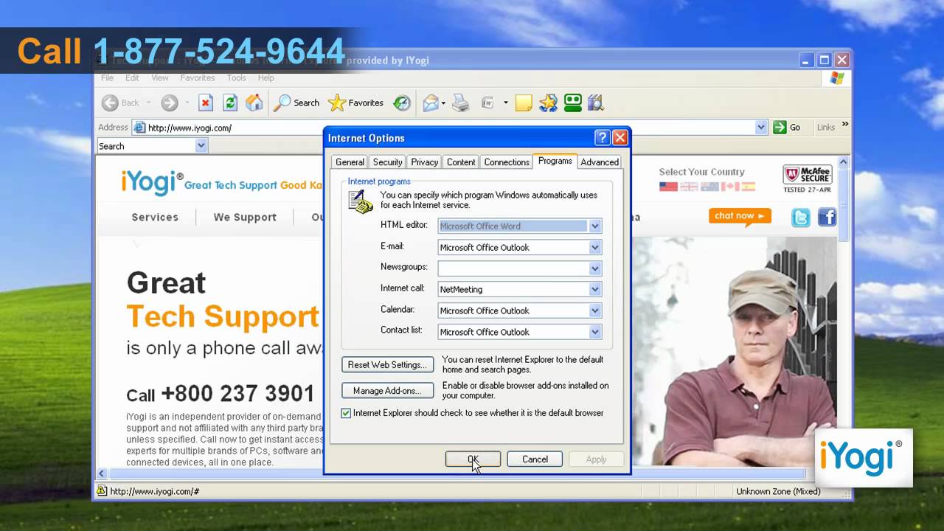This screenshot has height=531, width=944.
Task: Click the orange chat now button
Action: pos(740,216)
